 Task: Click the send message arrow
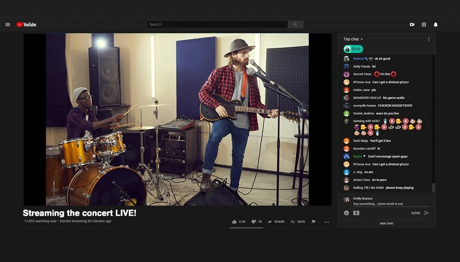click(x=427, y=213)
